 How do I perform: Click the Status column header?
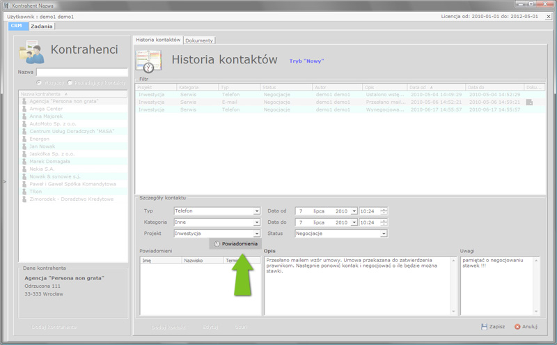285,87
